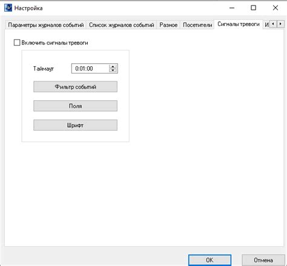Decrease Таймаут with the down spinner arrow
The image size is (287, 266).
coord(113,70)
